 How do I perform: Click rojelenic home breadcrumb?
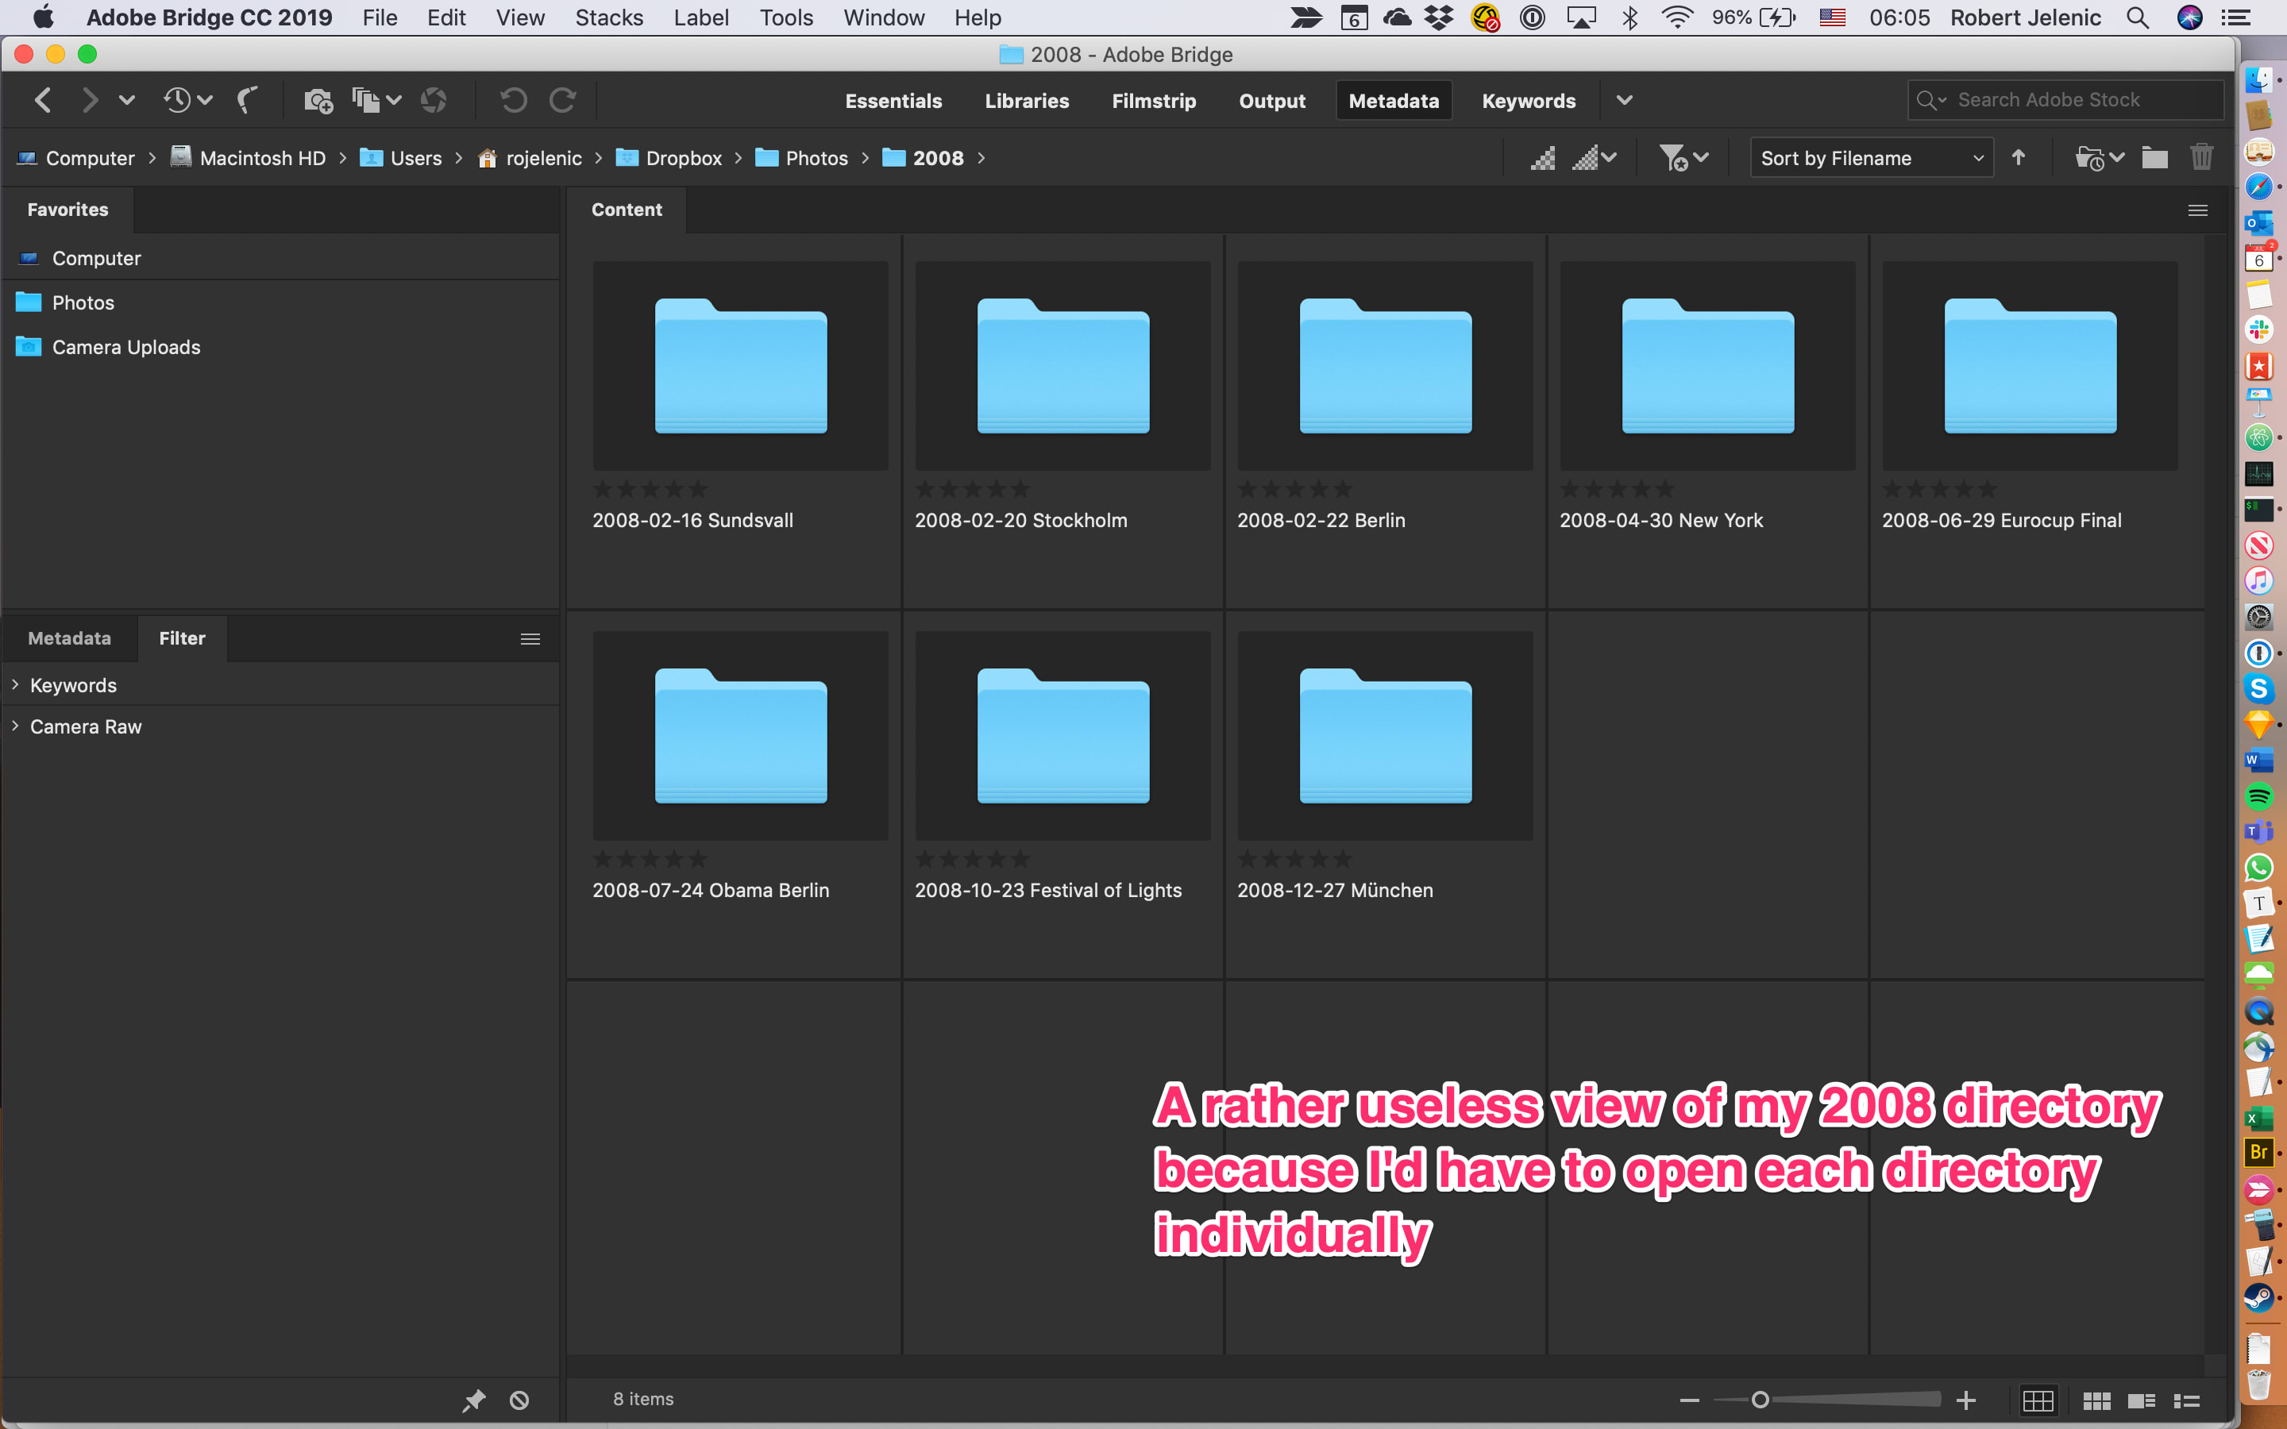529,158
